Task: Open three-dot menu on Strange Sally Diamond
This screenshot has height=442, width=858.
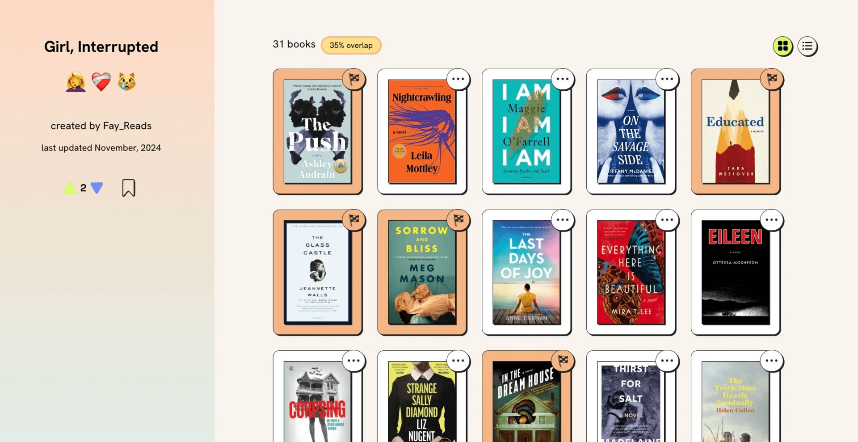Action: (458, 361)
